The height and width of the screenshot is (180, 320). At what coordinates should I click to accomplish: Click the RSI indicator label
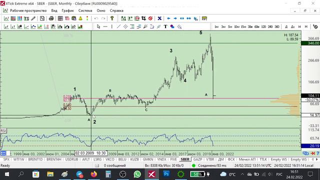click(x=3, y=130)
